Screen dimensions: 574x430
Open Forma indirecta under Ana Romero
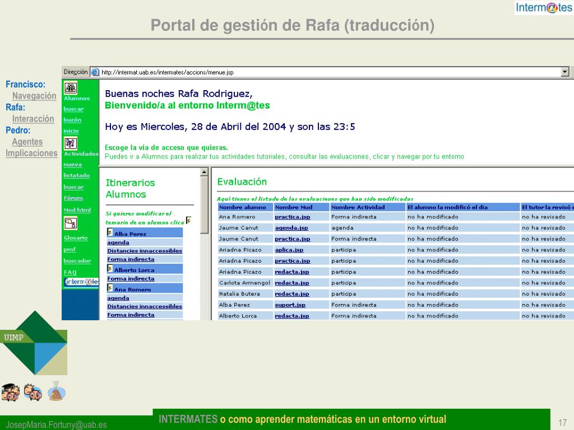(x=131, y=315)
